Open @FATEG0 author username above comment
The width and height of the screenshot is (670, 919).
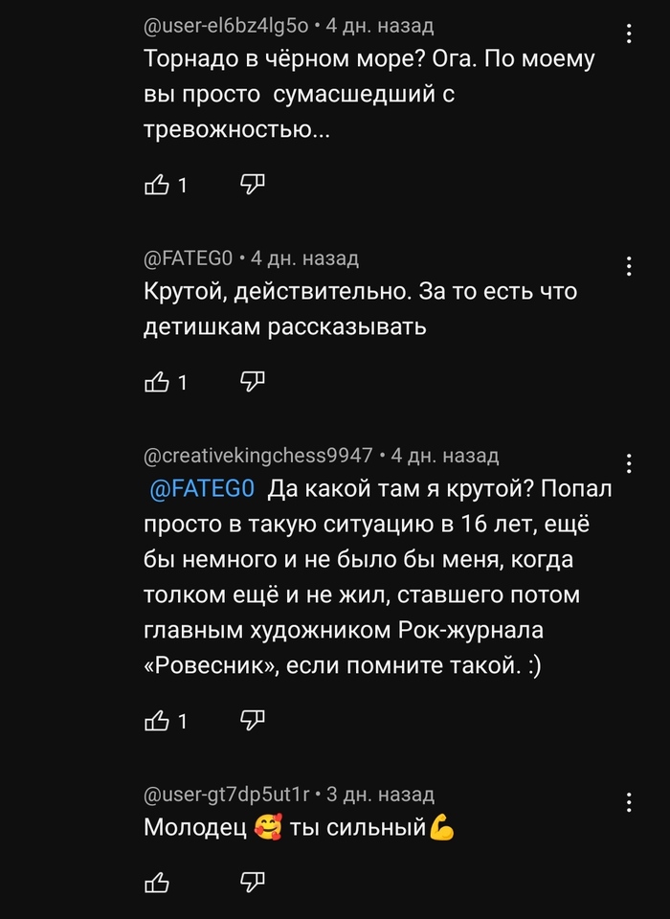click(x=188, y=258)
